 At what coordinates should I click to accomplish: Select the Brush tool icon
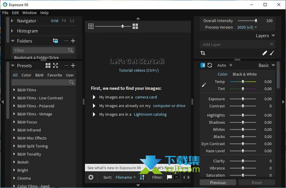pyautogui.click(x=272, y=53)
